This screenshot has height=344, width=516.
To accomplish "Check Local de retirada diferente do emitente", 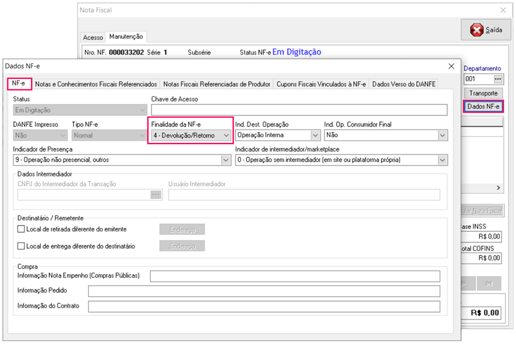I will pyautogui.click(x=22, y=229).
